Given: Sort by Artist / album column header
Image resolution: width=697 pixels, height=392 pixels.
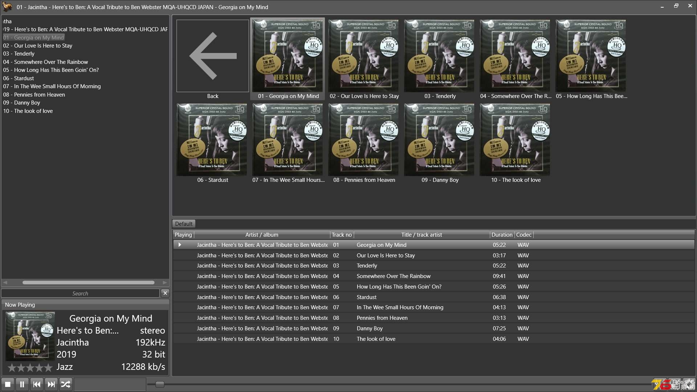Looking at the screenshot, I should [x=262, y=234].
